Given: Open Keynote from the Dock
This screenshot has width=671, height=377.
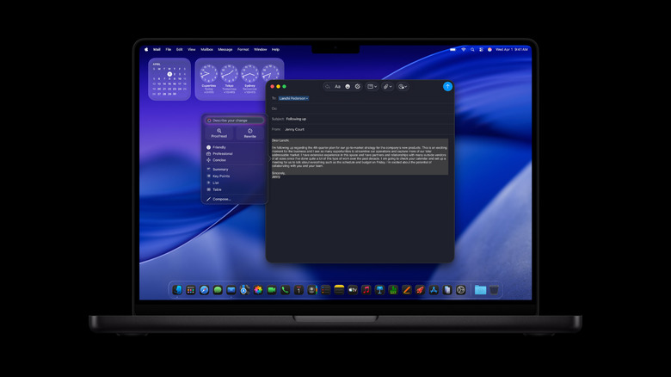Looking at the screenshot, I should coord(379,290).
